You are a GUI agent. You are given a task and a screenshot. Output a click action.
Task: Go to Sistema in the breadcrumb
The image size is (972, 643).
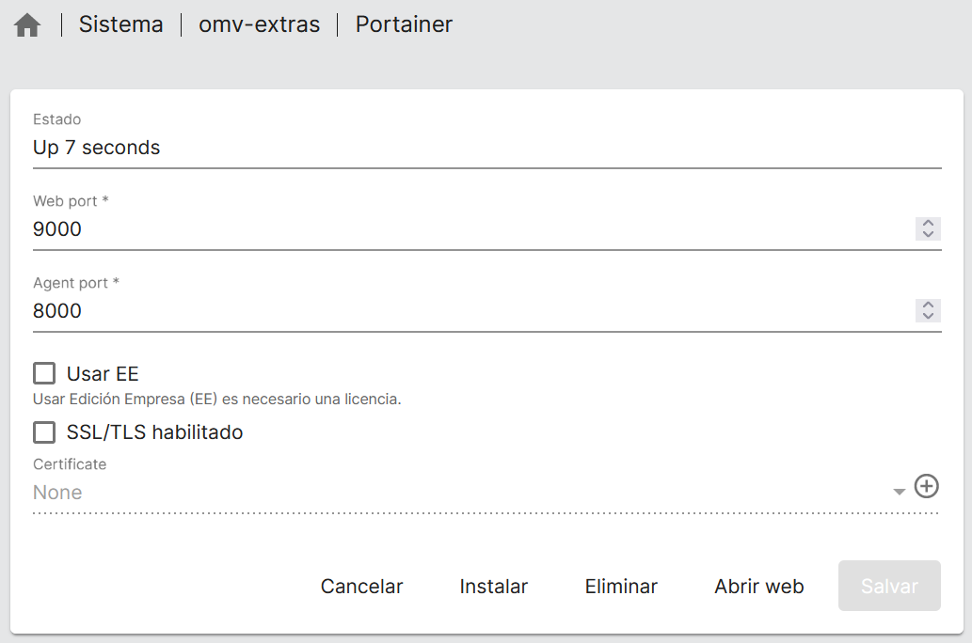(x=120, y=24)
